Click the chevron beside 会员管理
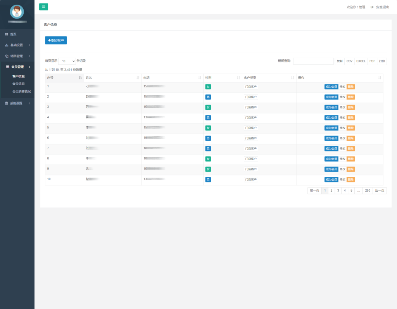This screenshot has width=397, height=309. (29, 67)
